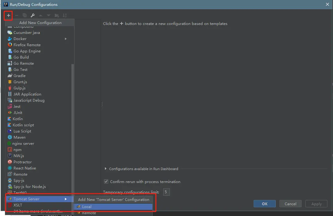
Task: Click the OK button
Action: [265, 204]
